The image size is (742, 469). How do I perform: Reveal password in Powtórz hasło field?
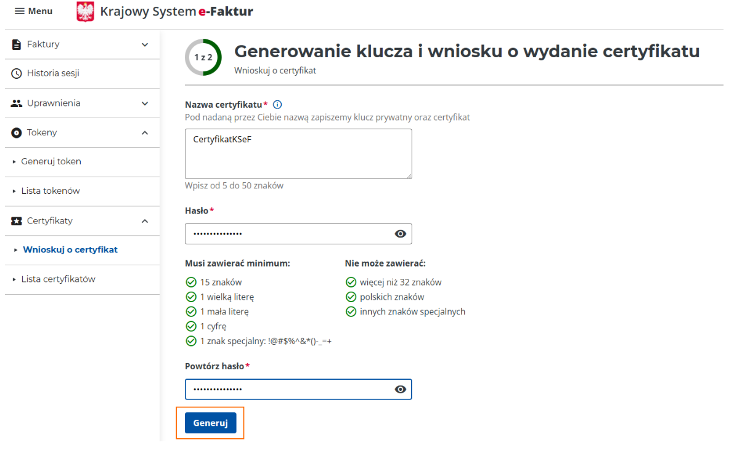pyautogui.click(x=401, y=390)
